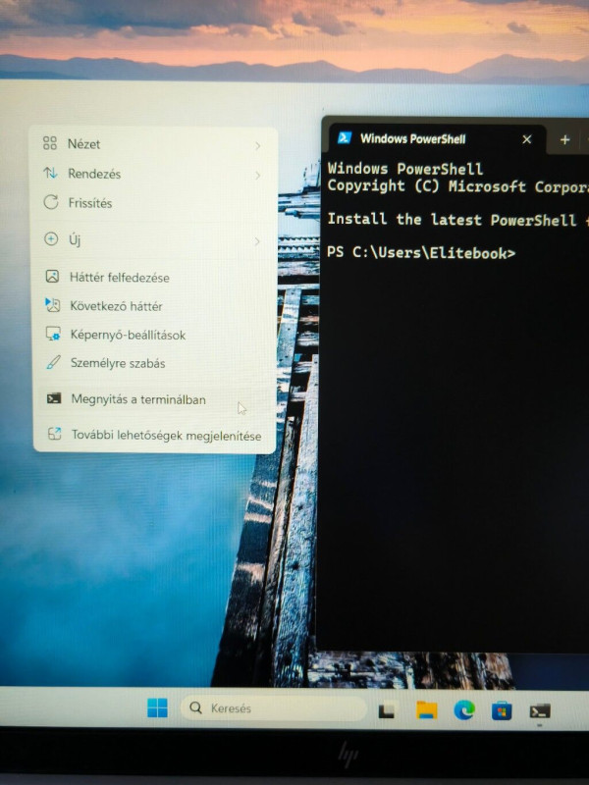Viewport: 589px width, 785px height.
Task: Open File Explorer from the taskbar
Action: click(427, 709)
